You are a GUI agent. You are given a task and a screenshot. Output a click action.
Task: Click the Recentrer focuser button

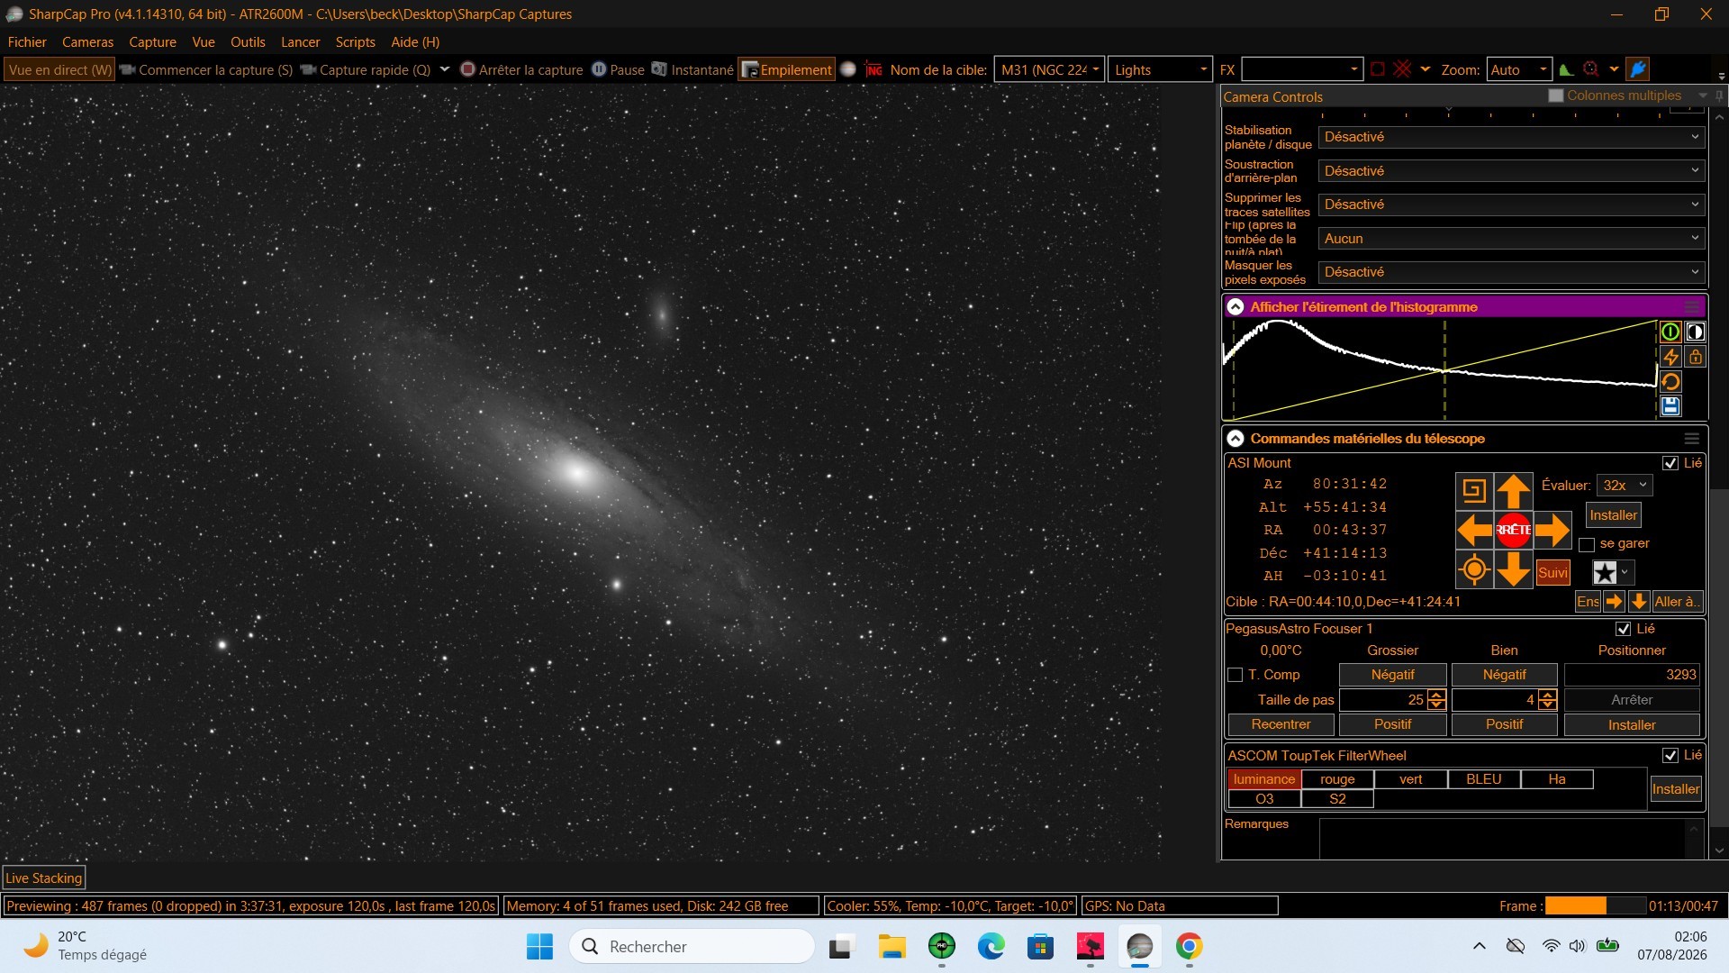pos(1281,724)
